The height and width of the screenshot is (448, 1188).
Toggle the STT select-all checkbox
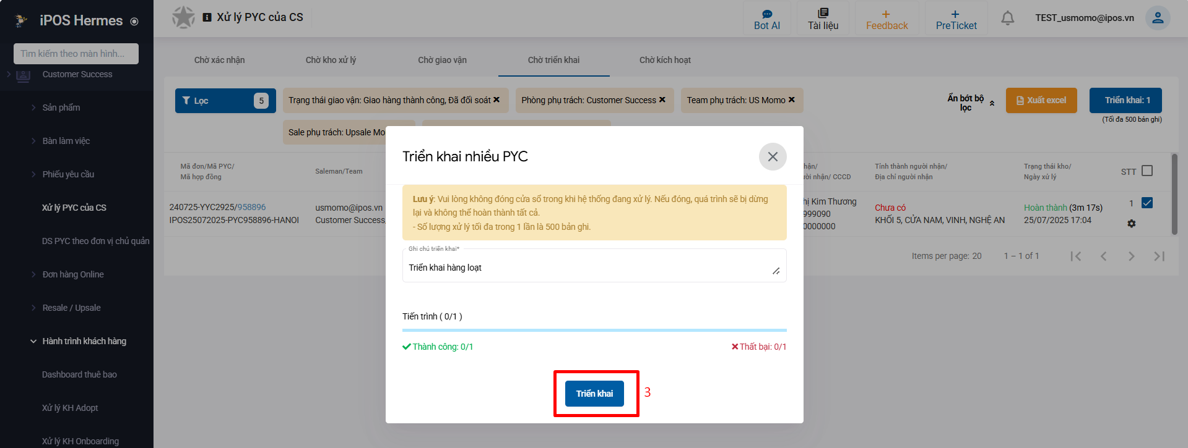[x=1147, y=171]
